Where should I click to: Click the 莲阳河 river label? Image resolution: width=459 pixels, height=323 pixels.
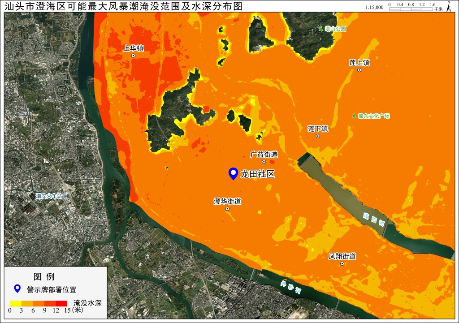coord(373,220)
